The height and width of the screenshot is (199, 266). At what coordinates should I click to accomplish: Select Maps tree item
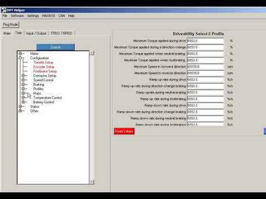click(x=37, y=93)
